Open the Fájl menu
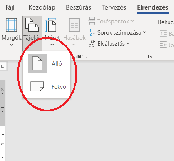The image size is (174, 161). [10, 7]
